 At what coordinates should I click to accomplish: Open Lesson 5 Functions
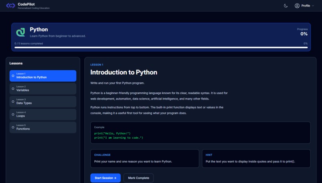pos(43,127)
